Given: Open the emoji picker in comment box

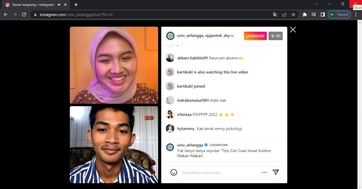Looking at the screenshot, I should [x=174, y=172].
